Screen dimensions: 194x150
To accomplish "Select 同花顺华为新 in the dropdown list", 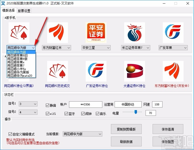I will (21, 52).
